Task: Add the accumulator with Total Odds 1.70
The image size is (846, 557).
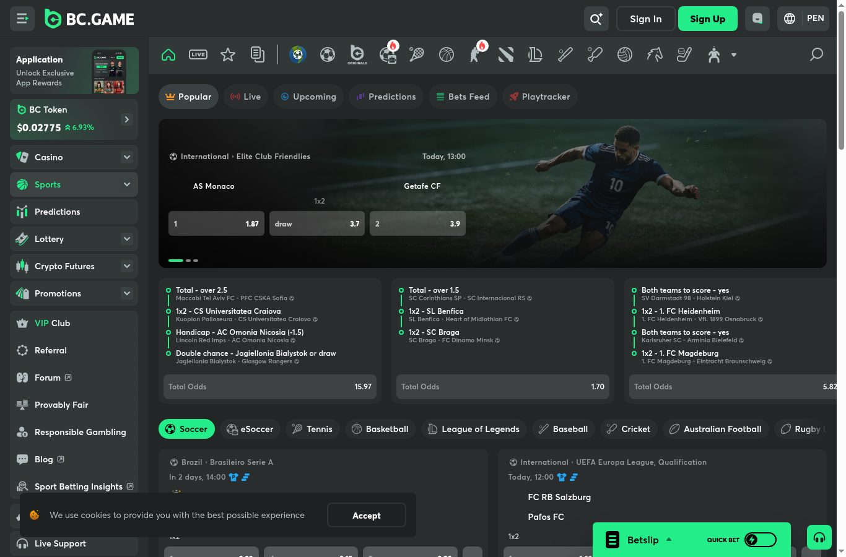Action: pyautogui.click(x=503, y=387)
